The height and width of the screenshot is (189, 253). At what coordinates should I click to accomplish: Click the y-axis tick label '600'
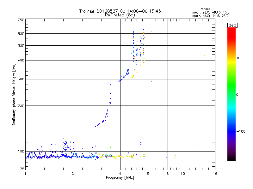[x=21, y=34]
